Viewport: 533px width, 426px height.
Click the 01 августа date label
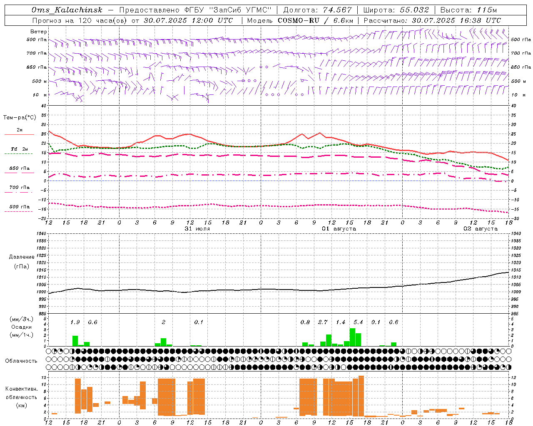tap(339, 229)
